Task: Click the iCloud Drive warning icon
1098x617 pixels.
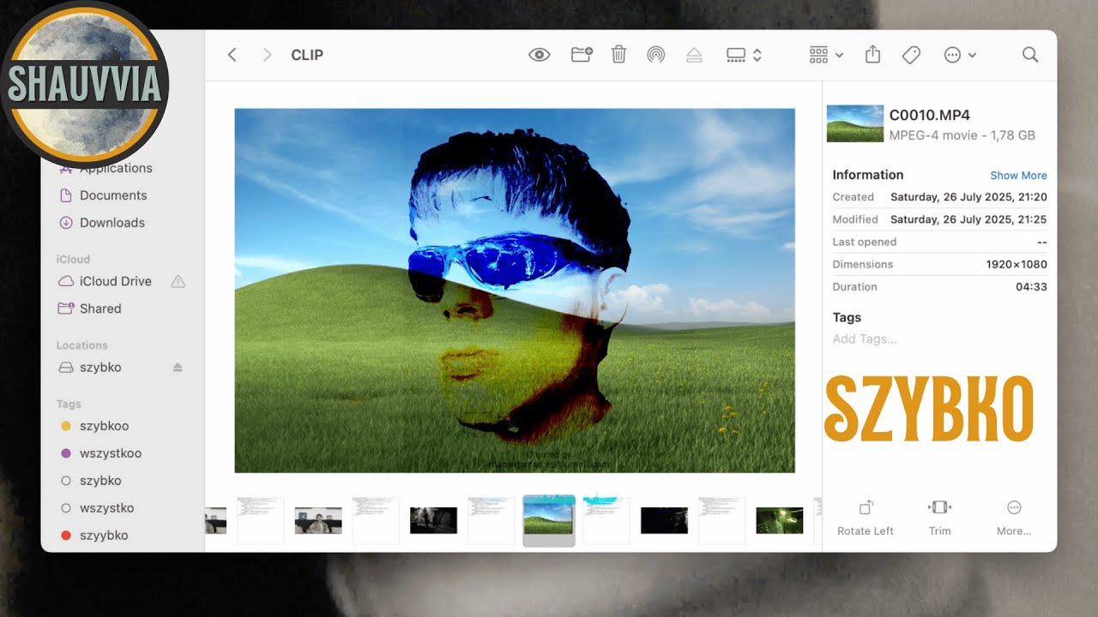Action: tap(178, 281)
